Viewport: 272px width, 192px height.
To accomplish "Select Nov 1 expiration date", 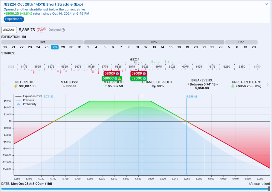I will tap(88, 47).
